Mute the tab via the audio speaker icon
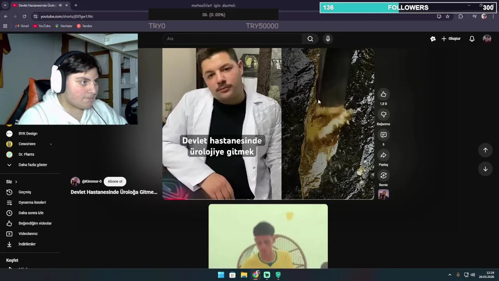The height and width of the screenshot is (281, 499). point(60,5)
